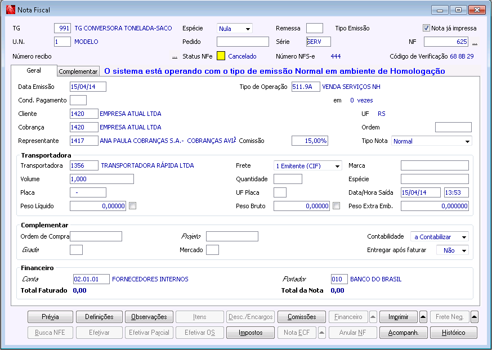The width and height of the screenshot is (492, 350).
Task: Open the Contabilidade dropdown
Action: (x=440, y=237)
